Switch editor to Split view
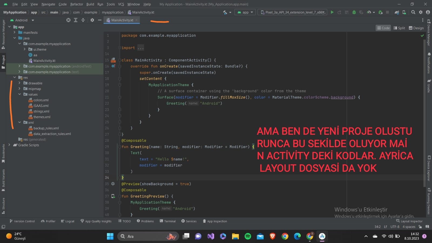This screenshot has height=243, width=432. tap(399, 28)
